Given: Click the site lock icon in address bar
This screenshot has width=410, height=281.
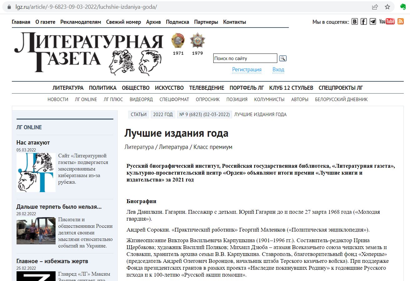Looking at the screenshot, I should (x=9, y=7).
